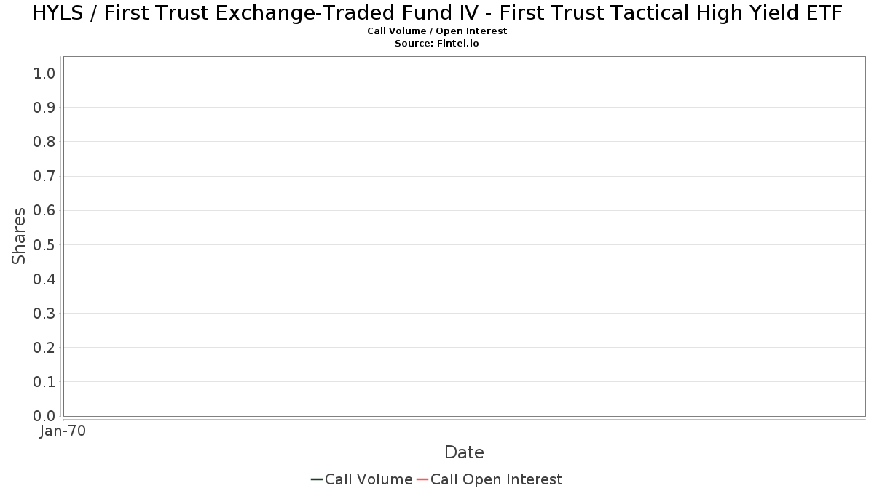Click the 1.0 y-axis tick label

pos(44,73)
